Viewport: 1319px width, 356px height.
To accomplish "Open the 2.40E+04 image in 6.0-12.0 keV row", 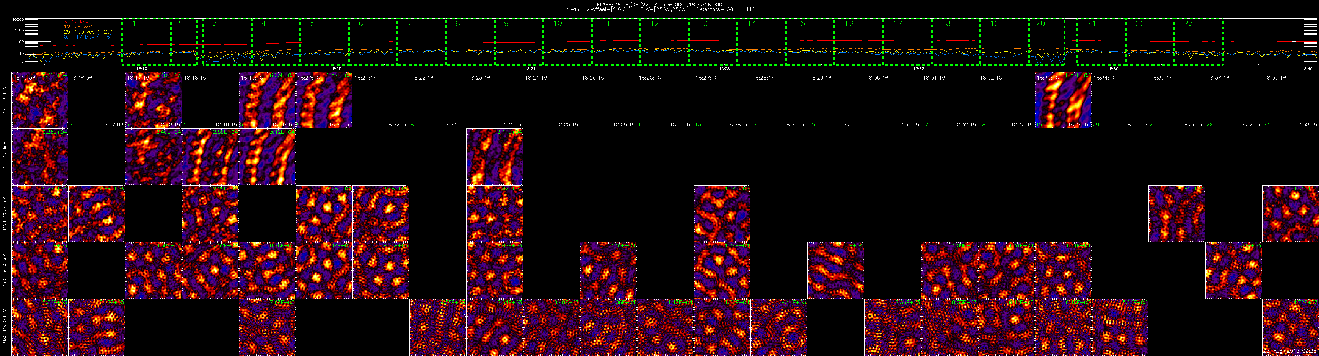I will [x=153, y=157].
